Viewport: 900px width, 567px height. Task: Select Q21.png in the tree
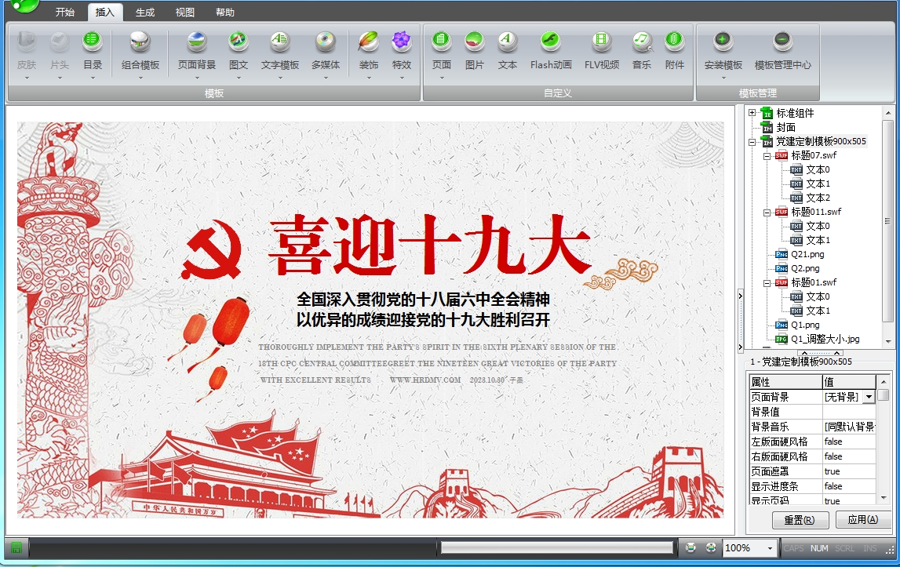pos(807,254)
